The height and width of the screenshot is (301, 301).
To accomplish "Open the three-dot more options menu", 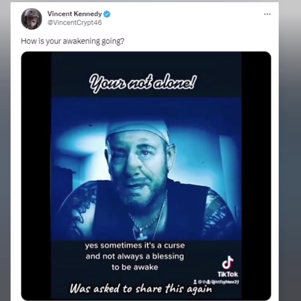I will point(267,14).
